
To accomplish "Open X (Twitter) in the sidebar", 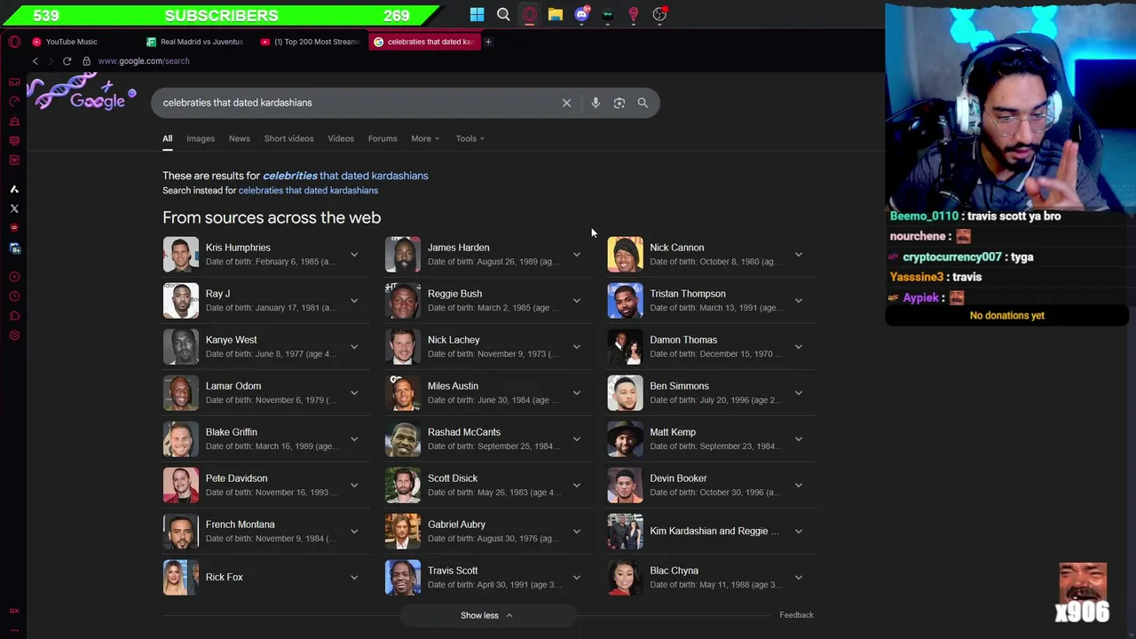I will pyautogui.click(x=14, y=209).
